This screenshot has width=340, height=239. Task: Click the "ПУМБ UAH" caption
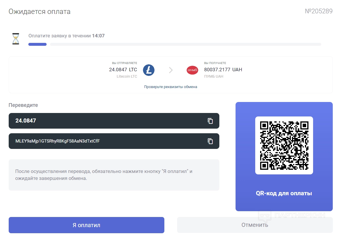click(214, 76)
